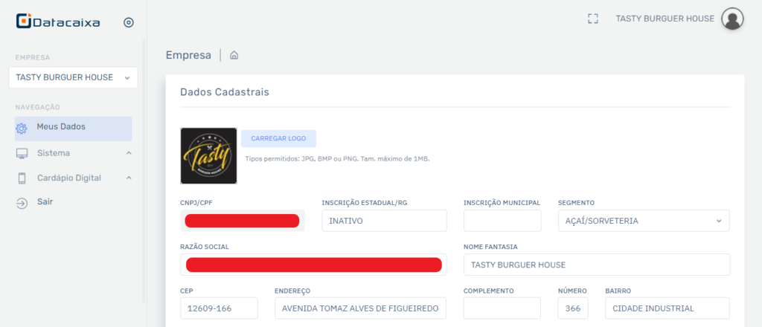Click the Carregar Logo button

pyautogui.click(x=278, y=139)
